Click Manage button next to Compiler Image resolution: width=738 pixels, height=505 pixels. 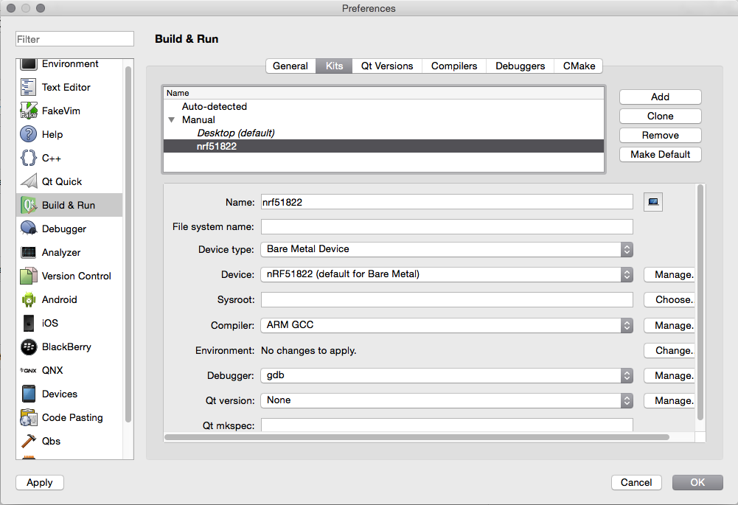(x=669, y=326)
